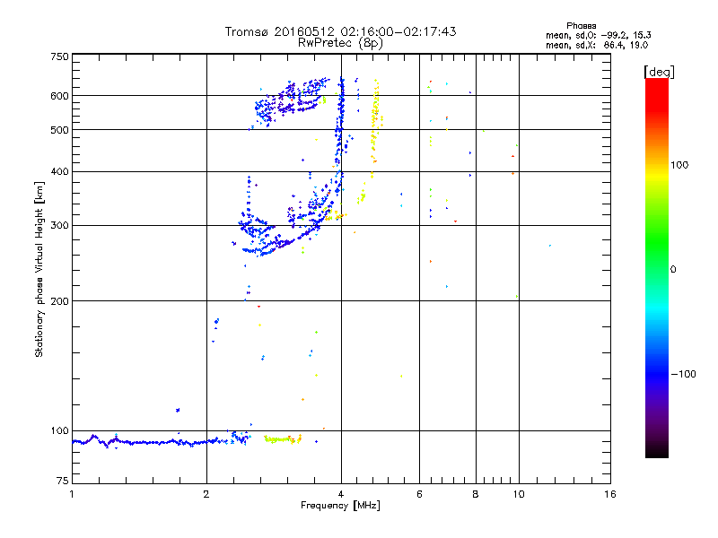Viewport: 718px width, 538px height.
Task: Click the phase colorbar
Action: pos(657,267)
